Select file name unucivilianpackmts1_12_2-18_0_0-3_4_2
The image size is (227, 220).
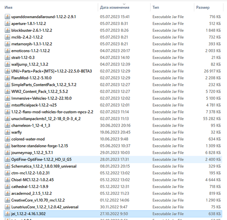click(x=46, y=119)
